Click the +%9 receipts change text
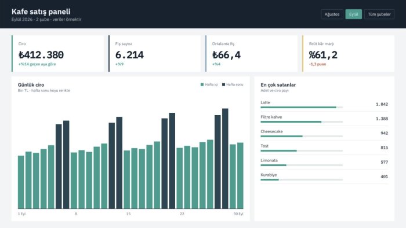Screen dimensions: 406x228 (x=119, y=64)
